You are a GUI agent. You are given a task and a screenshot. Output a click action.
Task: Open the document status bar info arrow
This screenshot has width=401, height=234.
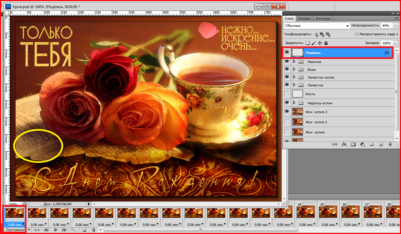click(89, 204)
